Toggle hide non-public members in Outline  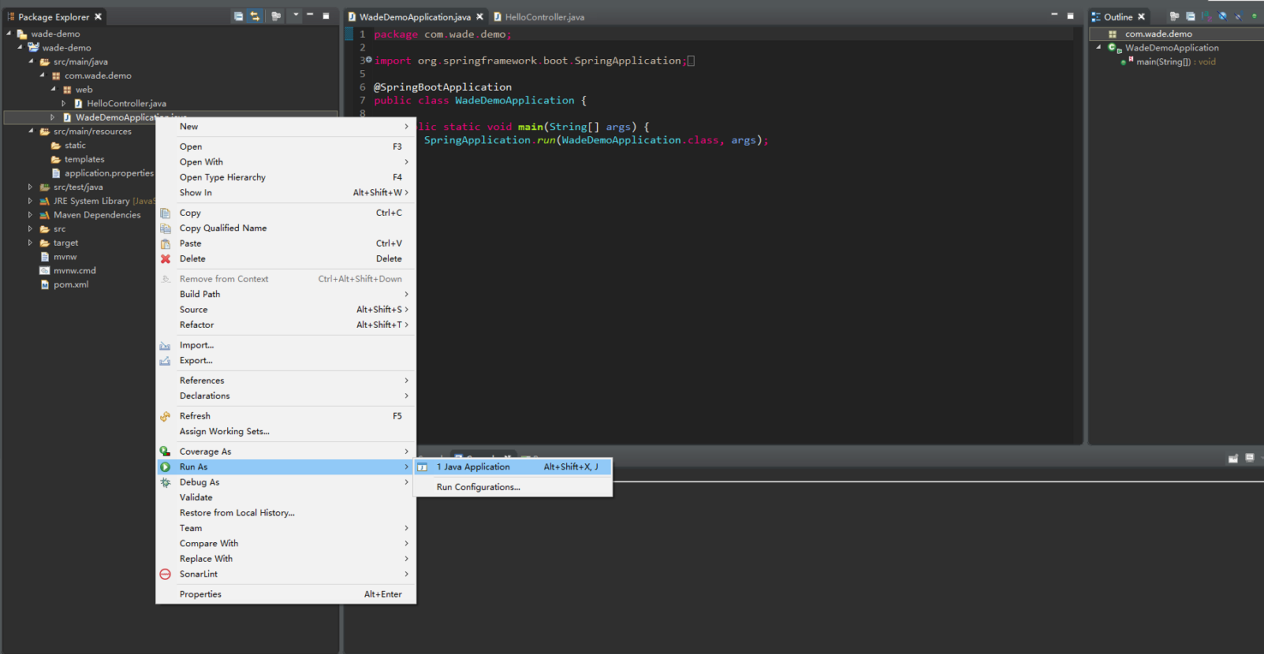(x=1254, y=17)
